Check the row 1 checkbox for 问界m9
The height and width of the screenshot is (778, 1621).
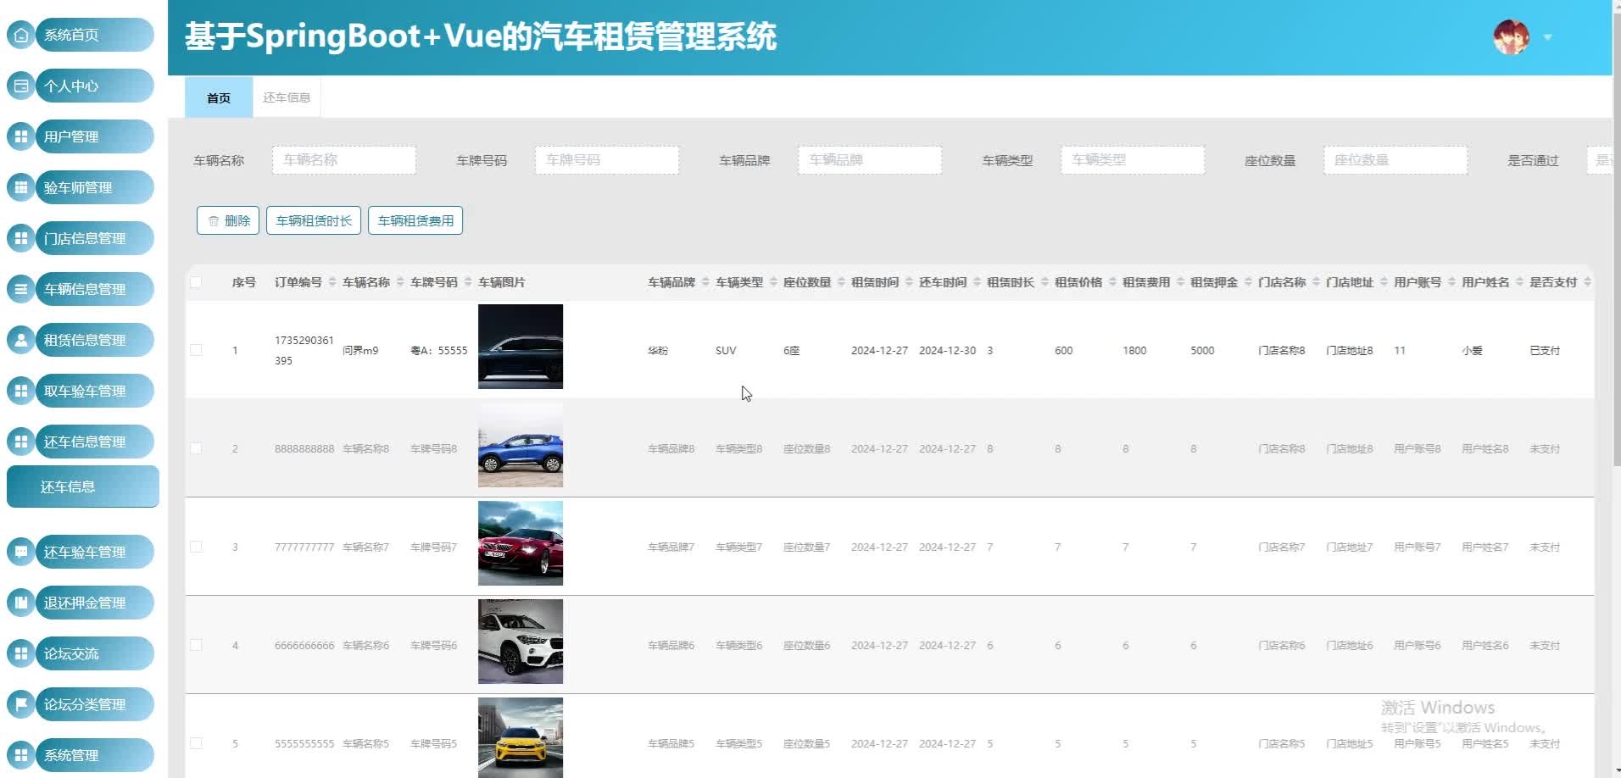coord(196,350)
